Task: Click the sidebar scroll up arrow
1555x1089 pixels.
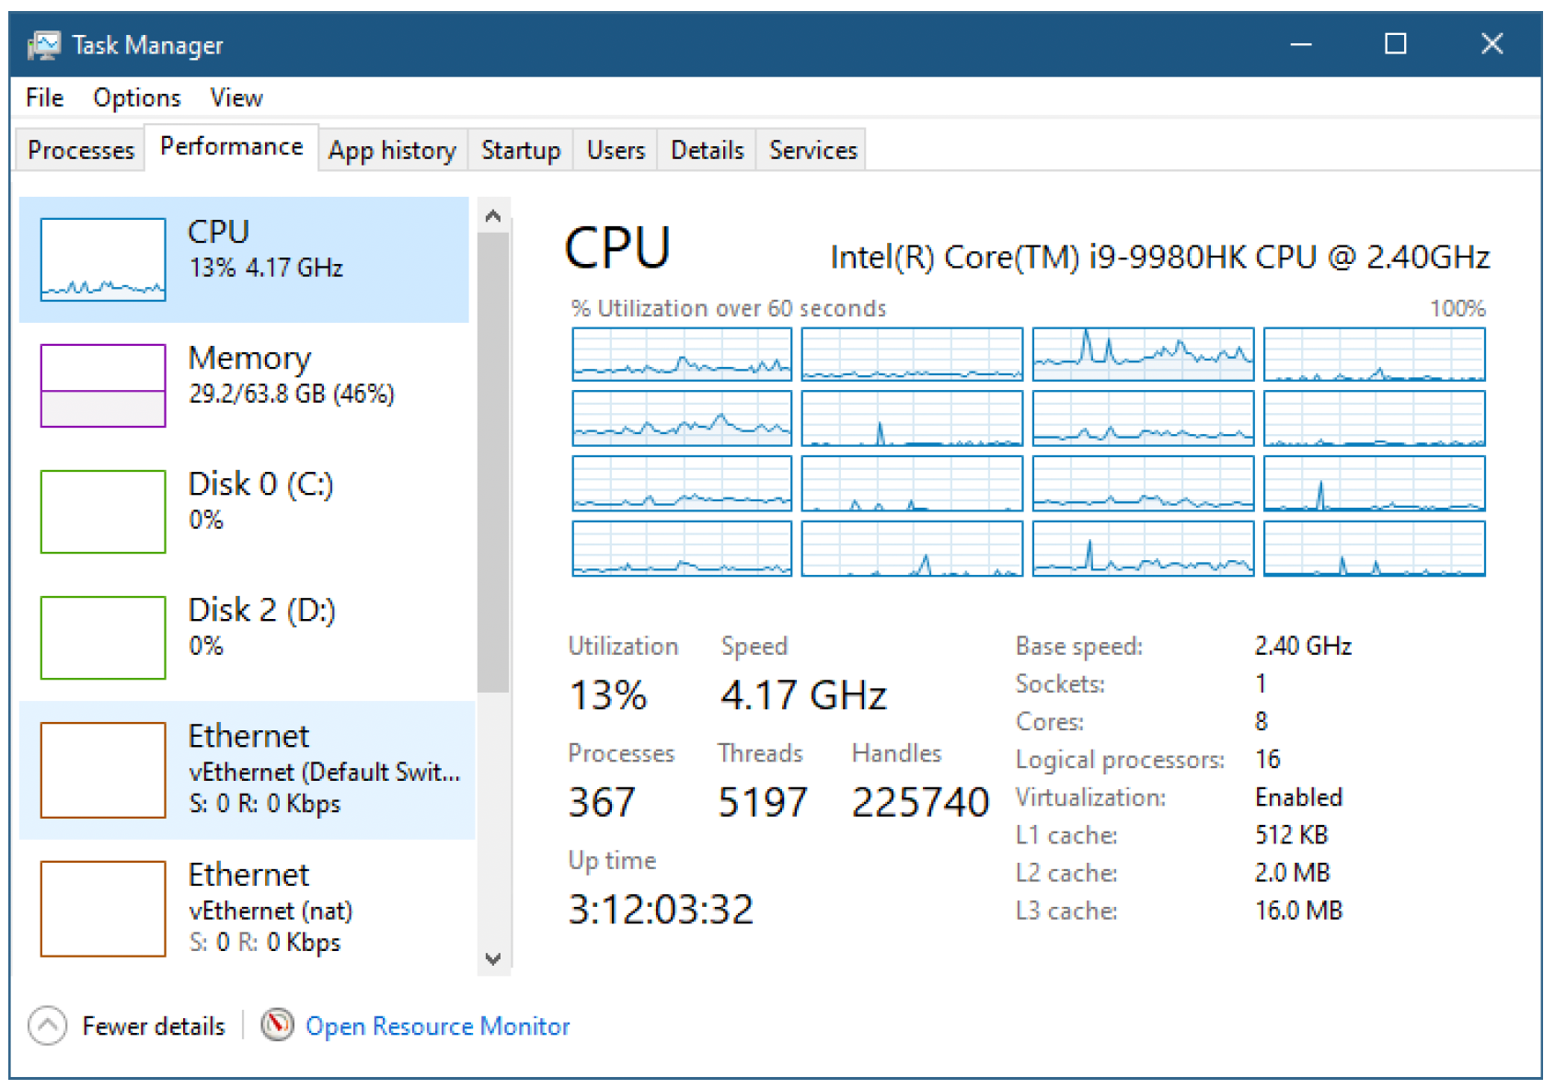Action: pyautogui.click(x=493, y=216)
